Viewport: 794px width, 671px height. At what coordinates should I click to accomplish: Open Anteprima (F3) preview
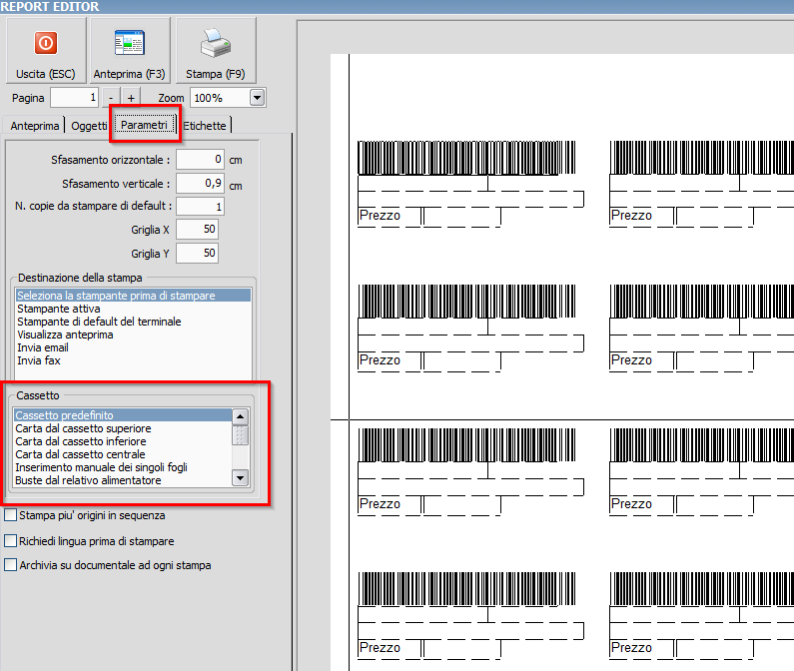click(130, 50)
